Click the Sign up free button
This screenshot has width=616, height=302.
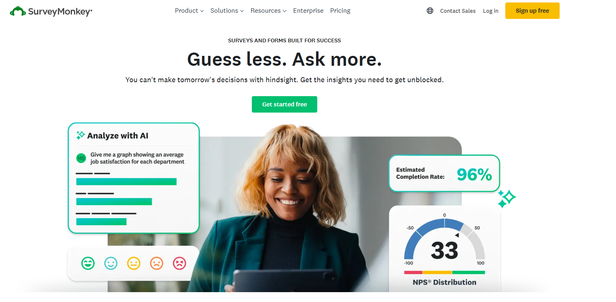click(532, 11)
